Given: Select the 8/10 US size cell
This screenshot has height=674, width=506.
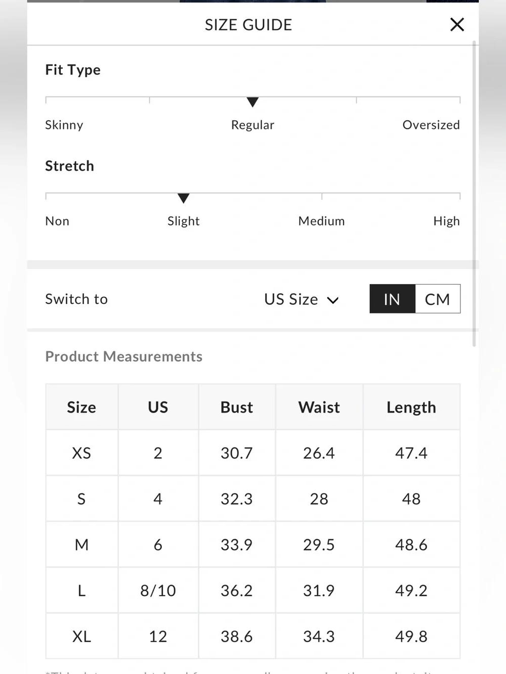Looking at the screenshot, I should (x=158, y=590).
